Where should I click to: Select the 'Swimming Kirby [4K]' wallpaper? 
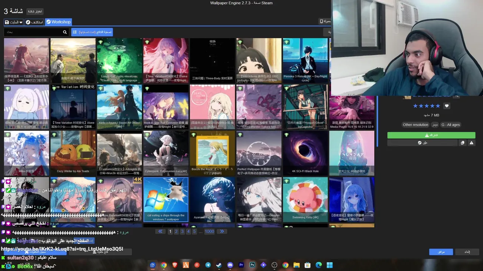305,199
